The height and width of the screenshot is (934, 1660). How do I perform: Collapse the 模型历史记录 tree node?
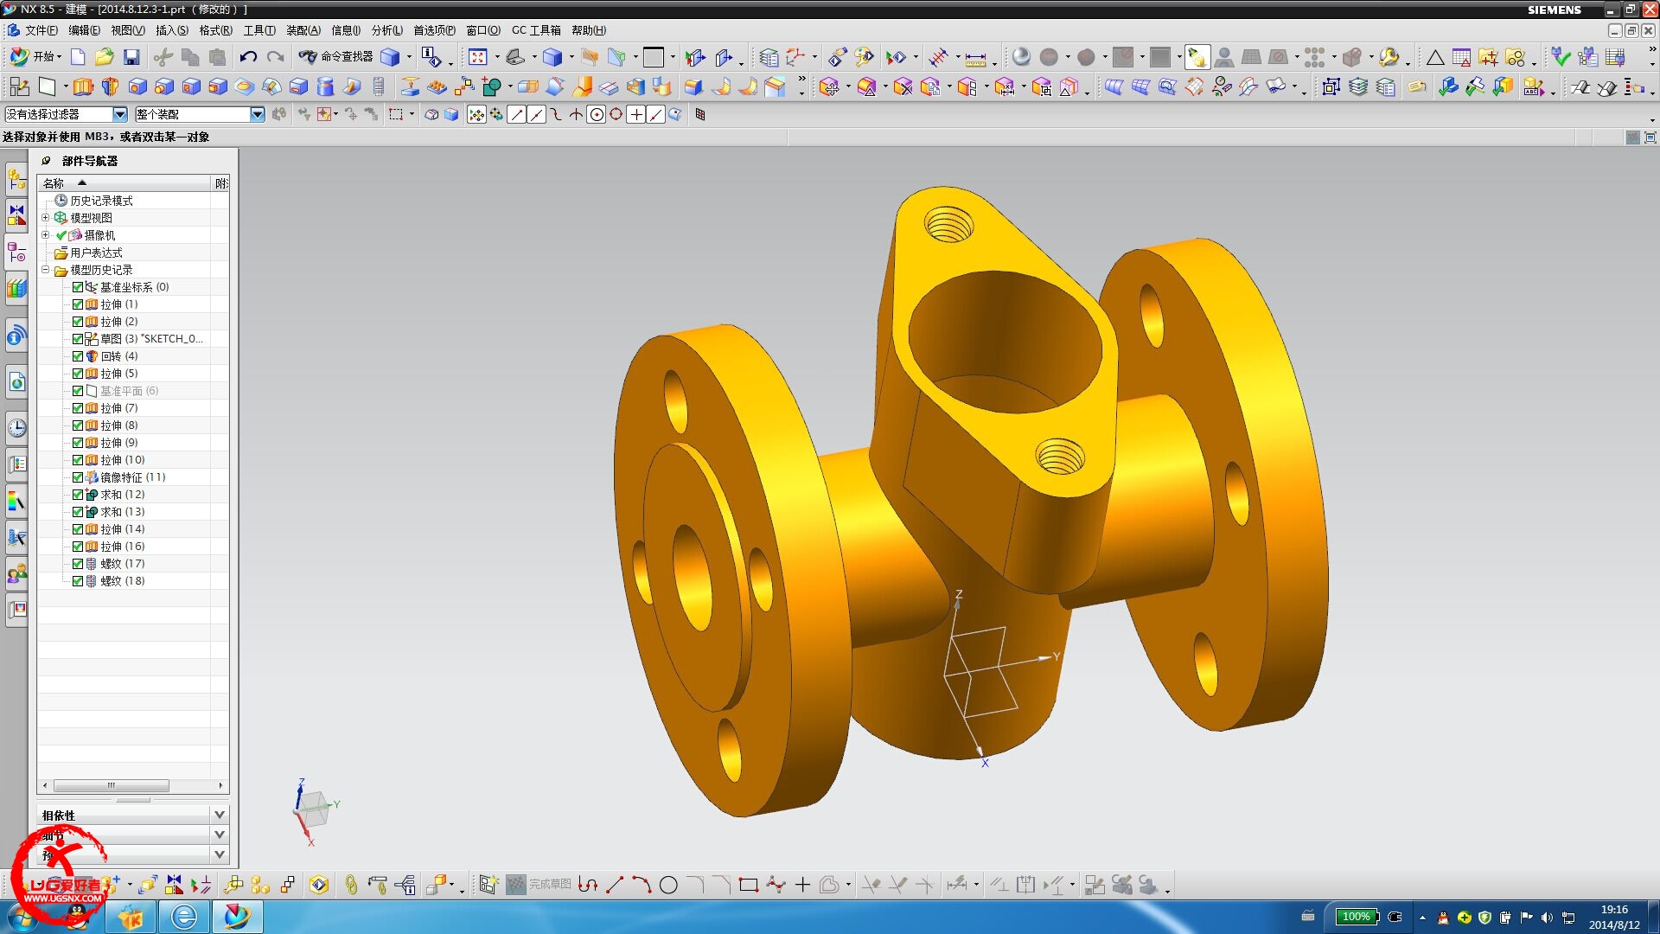(46, 270)
